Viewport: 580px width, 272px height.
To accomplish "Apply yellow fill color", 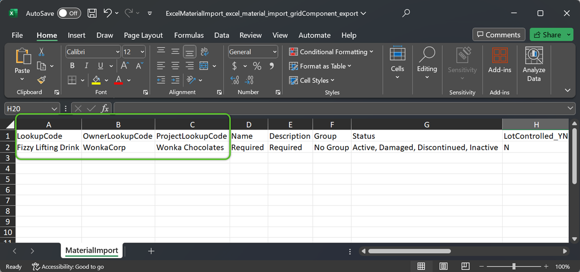I will pos(96,80).
